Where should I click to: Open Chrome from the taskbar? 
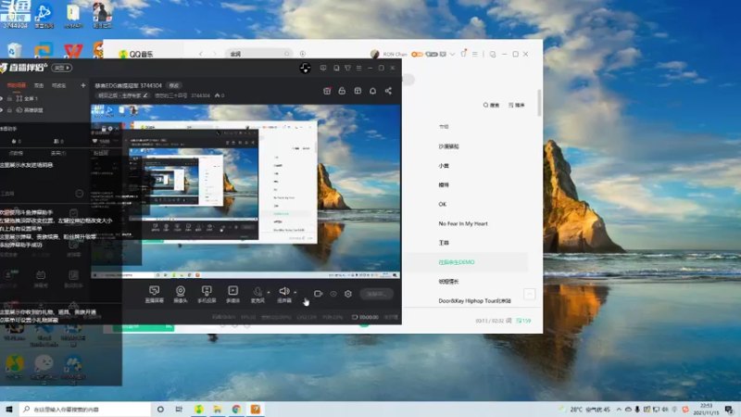pyautogui.click(x=236, y=410)
